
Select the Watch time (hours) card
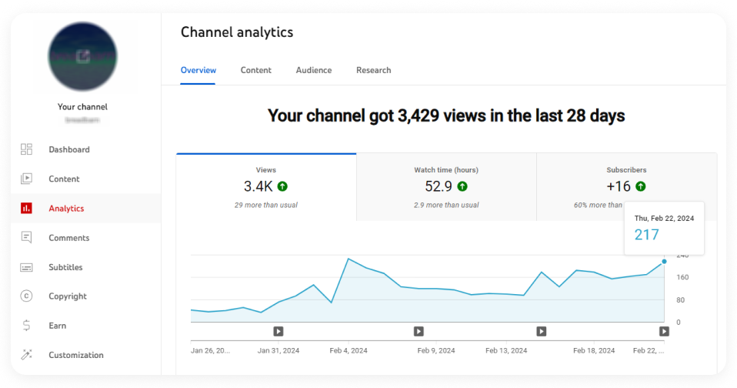(446, 187)
